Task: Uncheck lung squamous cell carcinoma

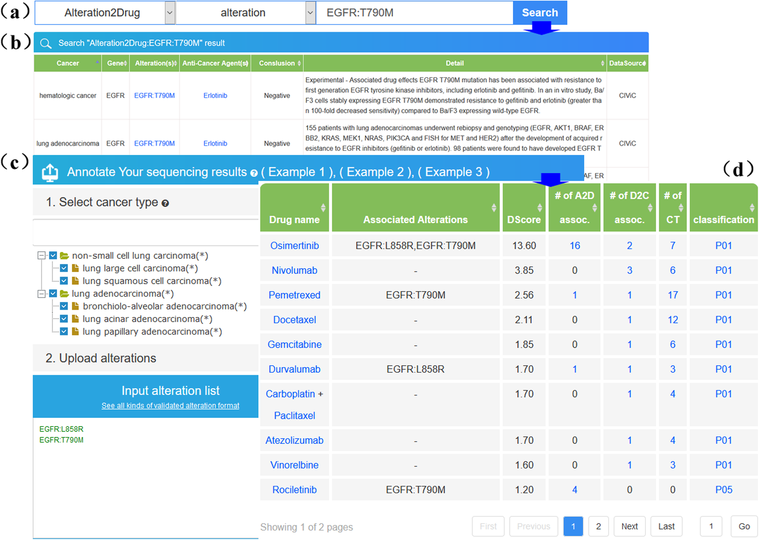Action: click(x=64, y=281)
